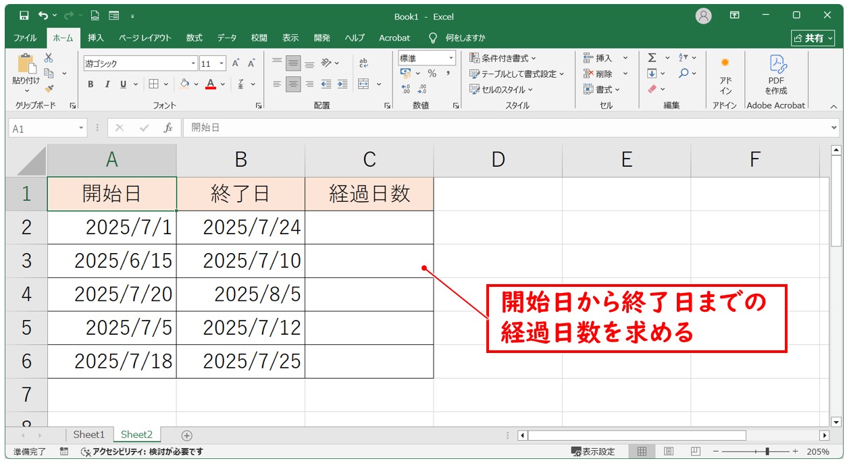
Task: Expand テーブルとして書式設定 menu
Action: 517,74
